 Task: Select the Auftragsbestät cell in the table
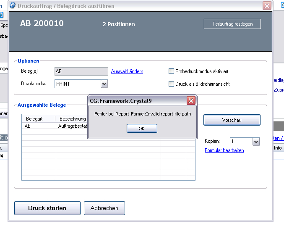pyautogui.click(x=71, y=126)
